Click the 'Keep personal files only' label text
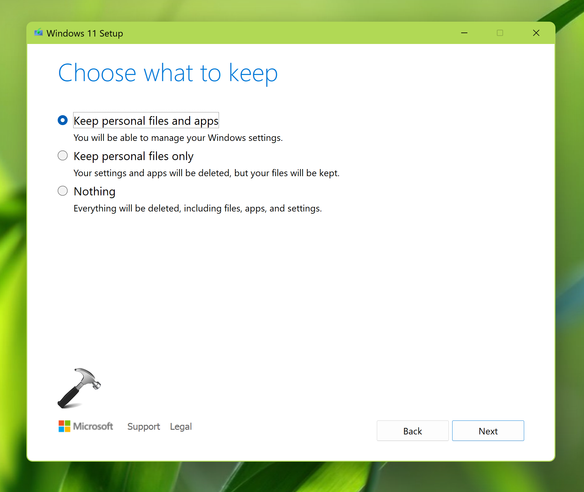 pos(133,156)
